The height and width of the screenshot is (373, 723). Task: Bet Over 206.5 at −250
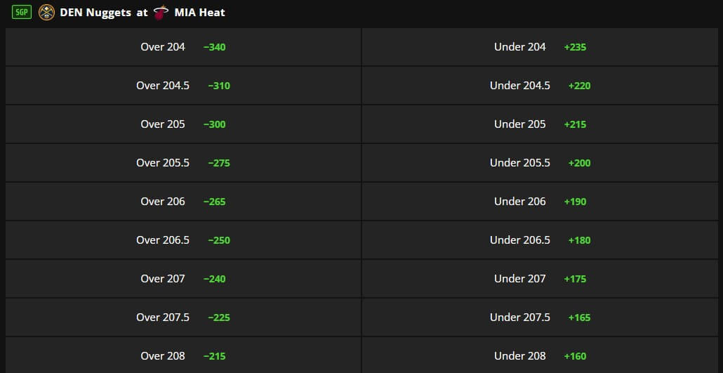pos(183,240)
